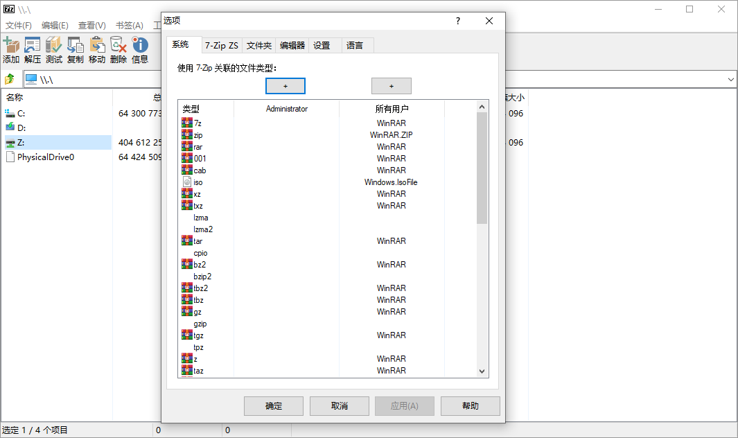Click the 名称 column header
The height and width of the screenshot is (438, 738).
pyautogui.click(x=57, y=98)
